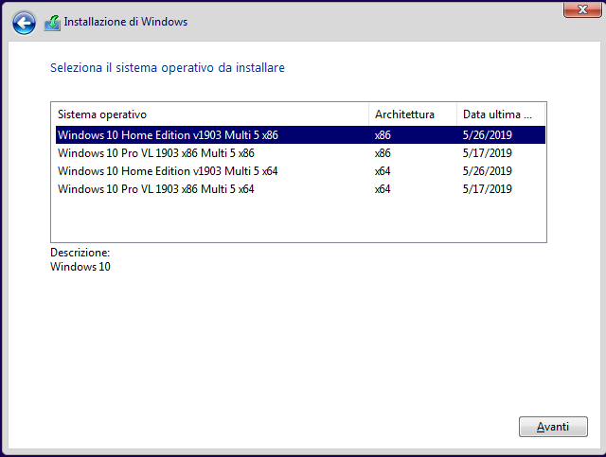This screenshot has height=457, width=606.
Task: Click x86 cell in highlighted Home Edition row
Action: coord(383,134)
